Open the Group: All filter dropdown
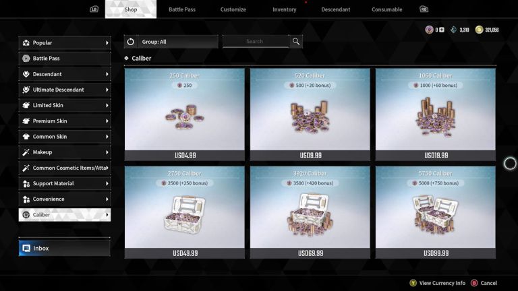This screenshot has height=291, width=518. pyautogui.click(x=178, y=42)
